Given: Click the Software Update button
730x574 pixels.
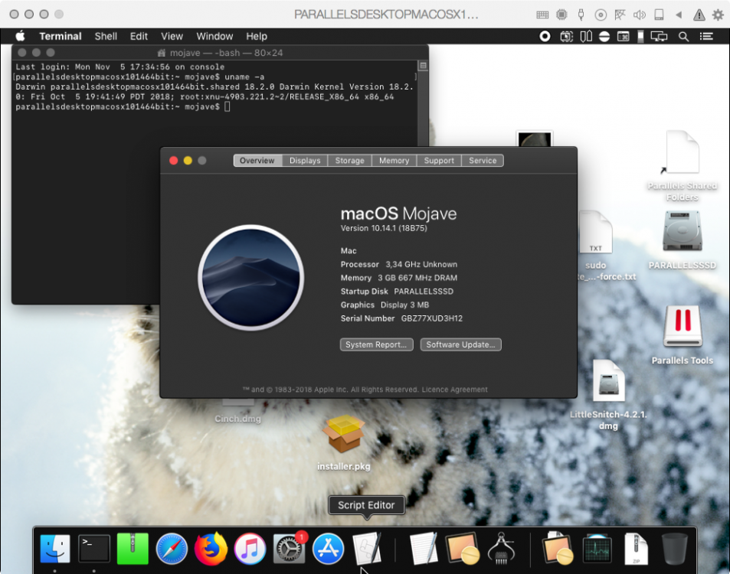Looking at the screenshot, I should click(x=461, y=344).
